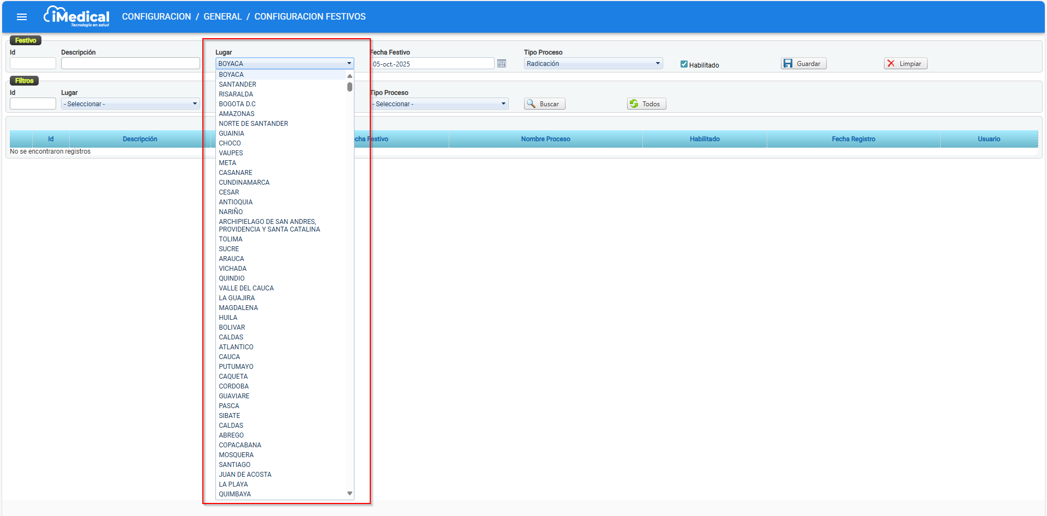
Task: Select ANTIOQUIA from the Lugar options
Action: point(236,202)
